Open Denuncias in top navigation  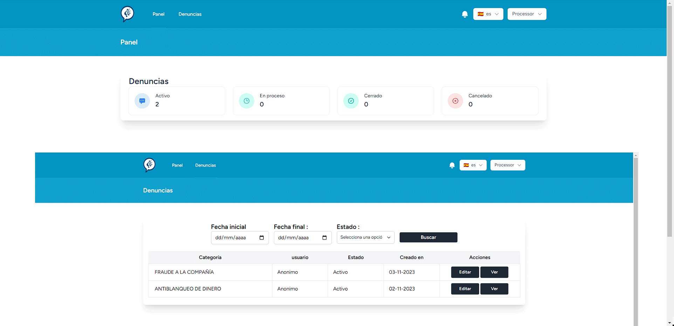click(190, 14)
